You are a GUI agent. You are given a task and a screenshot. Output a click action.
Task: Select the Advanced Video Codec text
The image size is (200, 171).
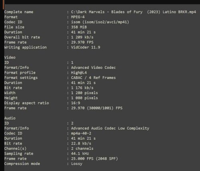tap(93, 68)
